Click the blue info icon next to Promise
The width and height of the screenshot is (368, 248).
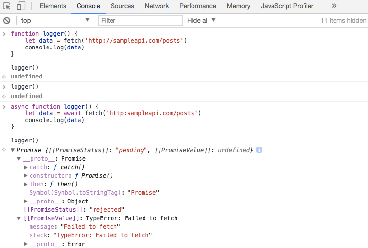[259, 150]
